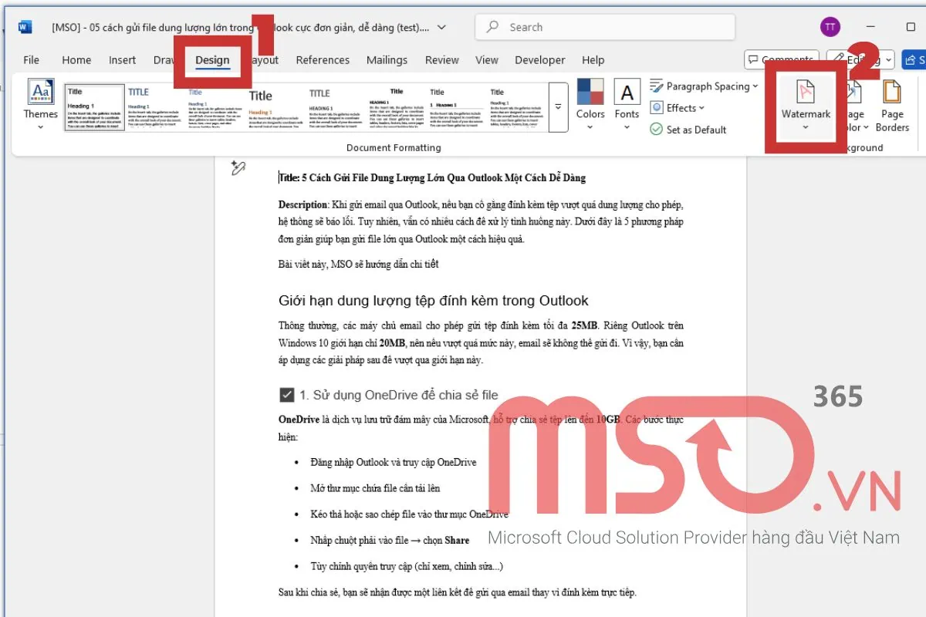Expand Paragraph Spacing dropdown
The height and width of the screenshot is (617, 926).
755,86
